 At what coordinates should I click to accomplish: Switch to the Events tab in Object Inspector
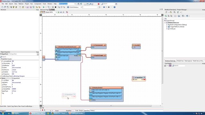pos(10,59)
